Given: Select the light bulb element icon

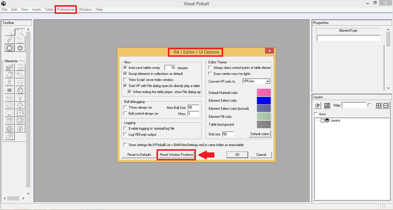Looking at the screenshot, I should click(x=20, y=98).
